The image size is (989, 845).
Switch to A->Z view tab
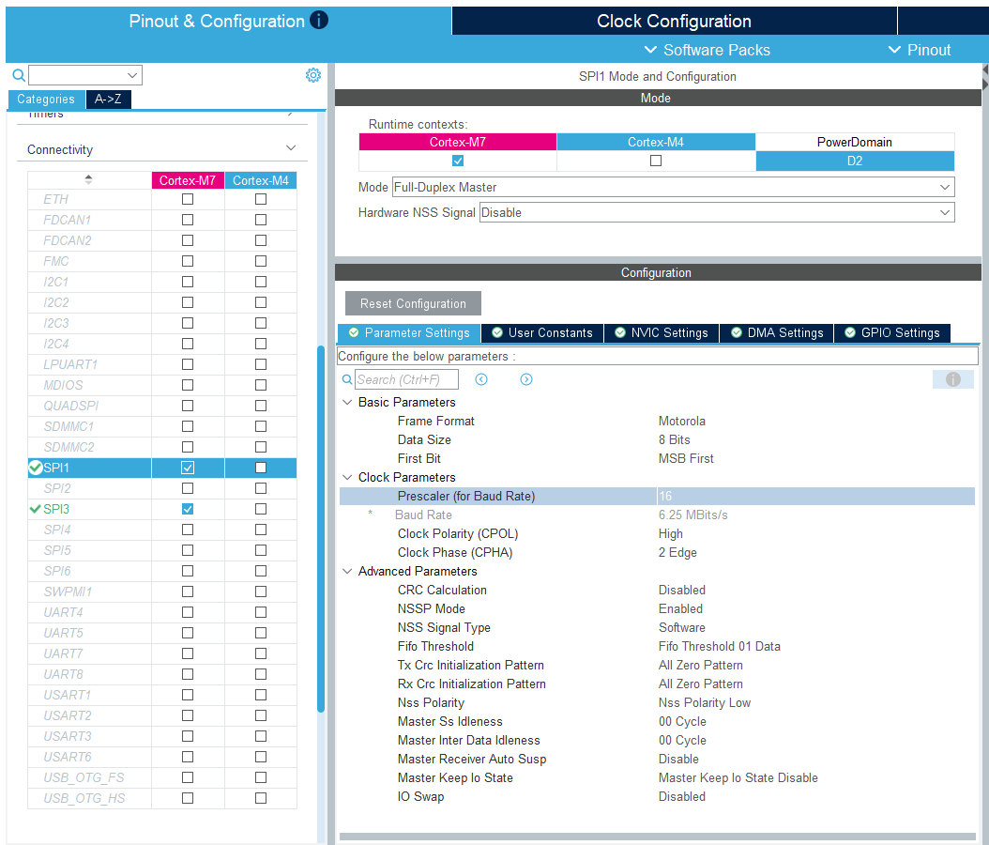(x=108, y=100)
